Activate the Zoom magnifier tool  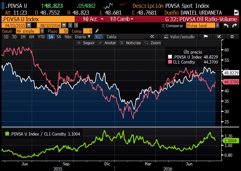pos(153,43)
